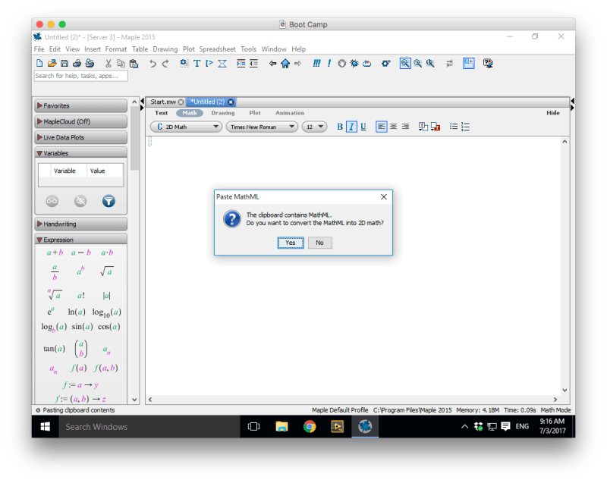
Task: Set text color with T color icon
Action: (x=423, y=127)
